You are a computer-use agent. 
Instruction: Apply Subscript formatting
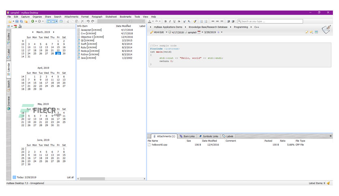[189, 21]
